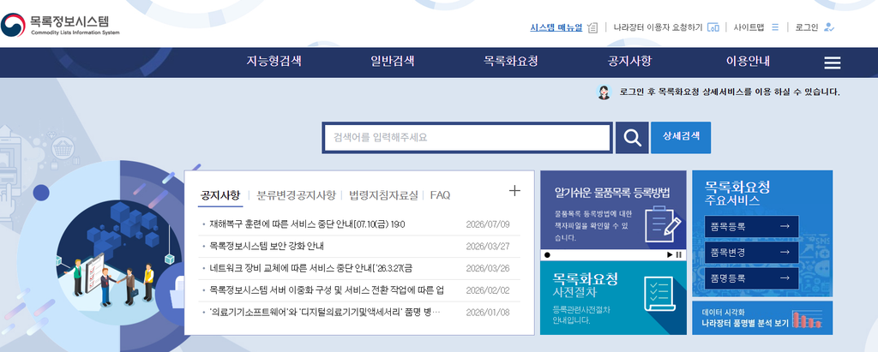This screenshot has height=352, width=878.
Task: Click the clipboard with pencil icon
Action: tap(663, 224)
